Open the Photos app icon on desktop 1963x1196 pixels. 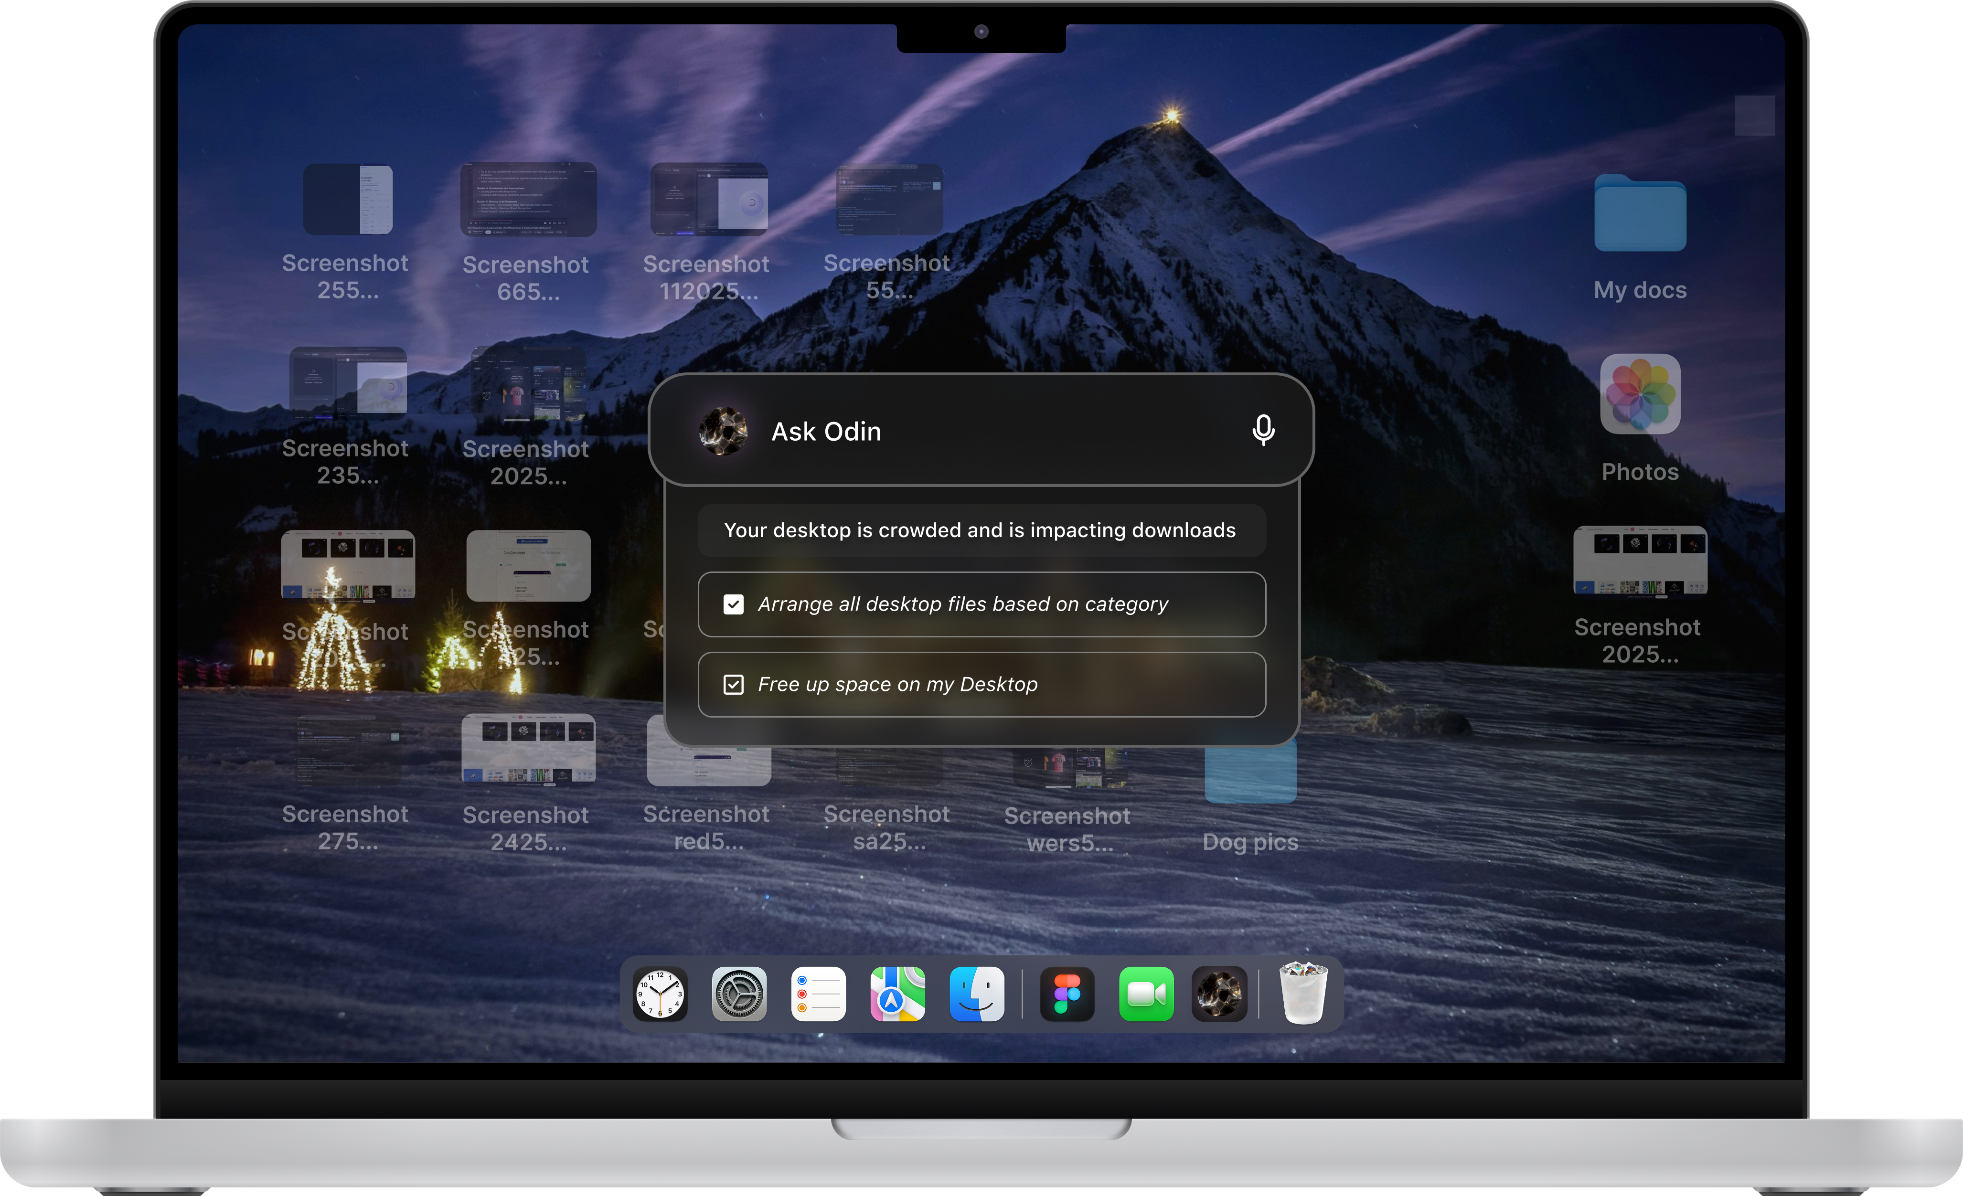[1640, 394]
